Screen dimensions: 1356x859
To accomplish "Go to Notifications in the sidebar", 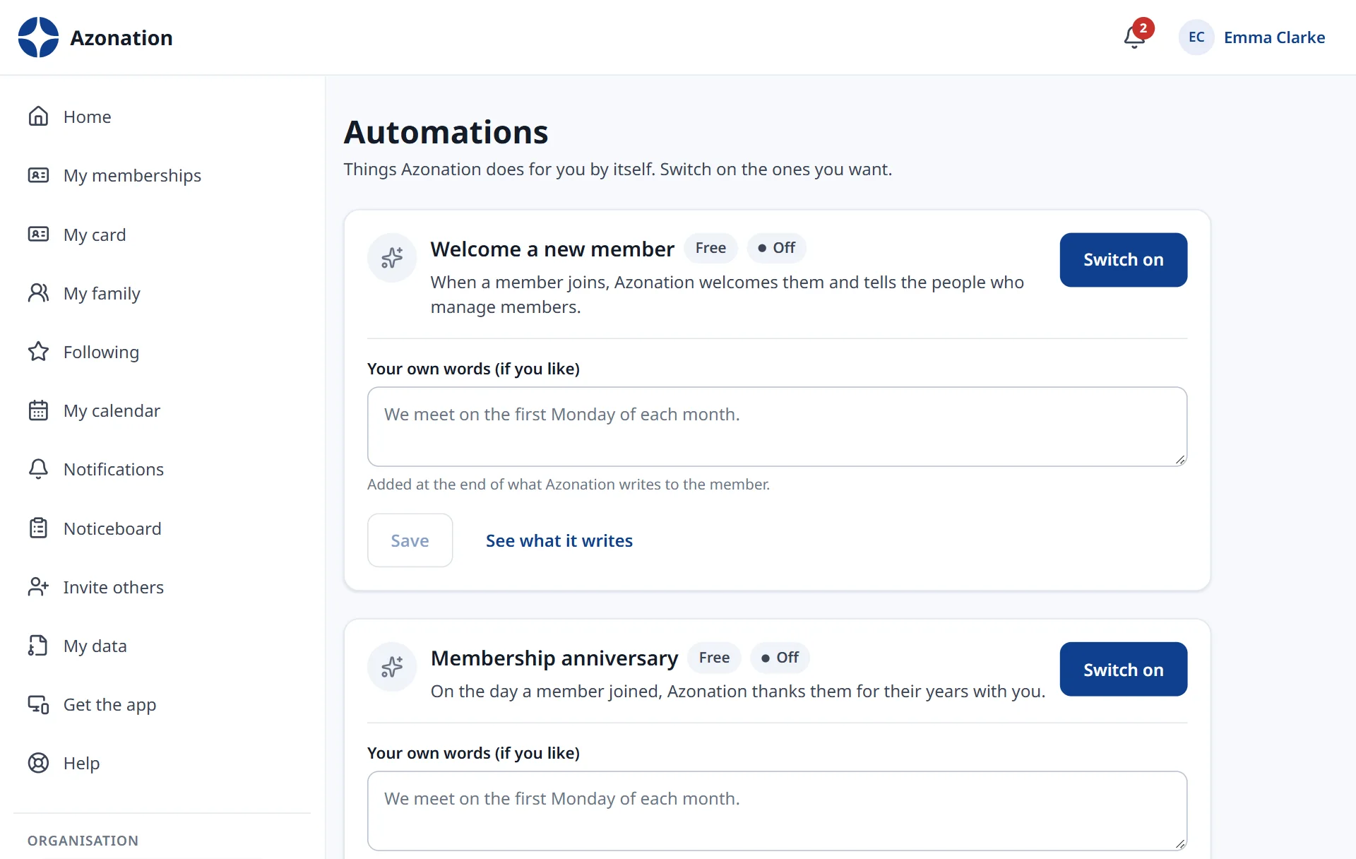I will pyautogui.click(x=162, y=469).
